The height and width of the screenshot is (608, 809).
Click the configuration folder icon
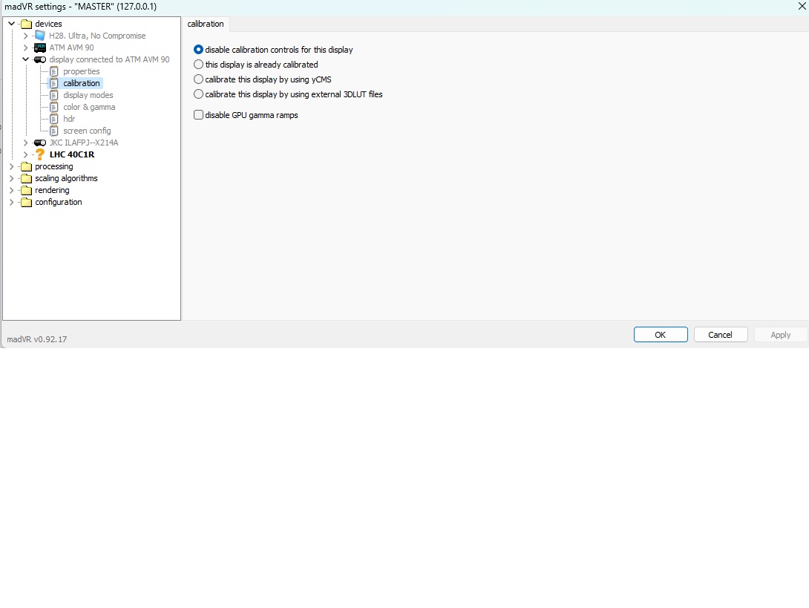coord(26,202)
